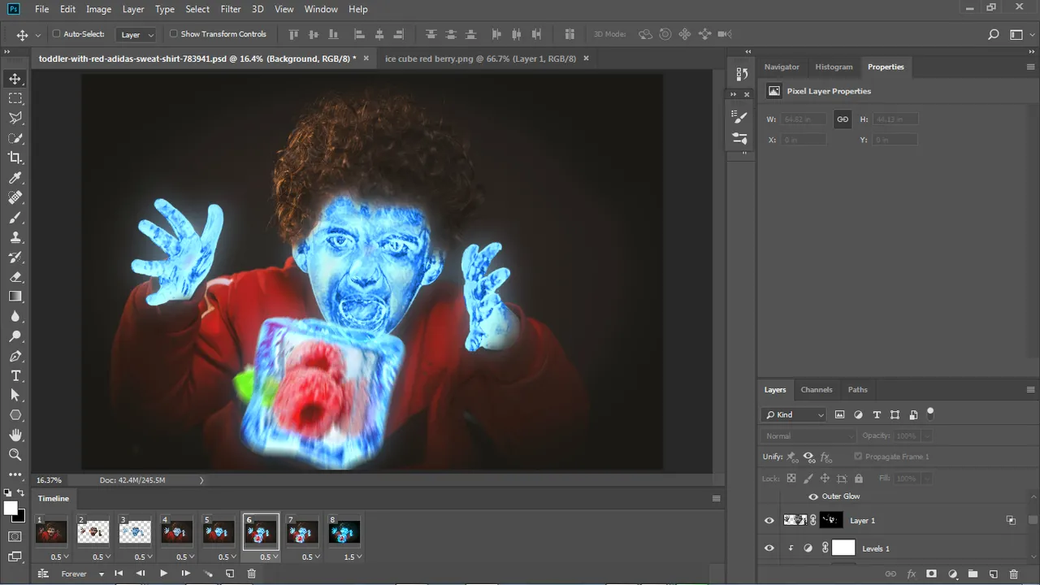Select the Hand tool

tap(15, 435)
